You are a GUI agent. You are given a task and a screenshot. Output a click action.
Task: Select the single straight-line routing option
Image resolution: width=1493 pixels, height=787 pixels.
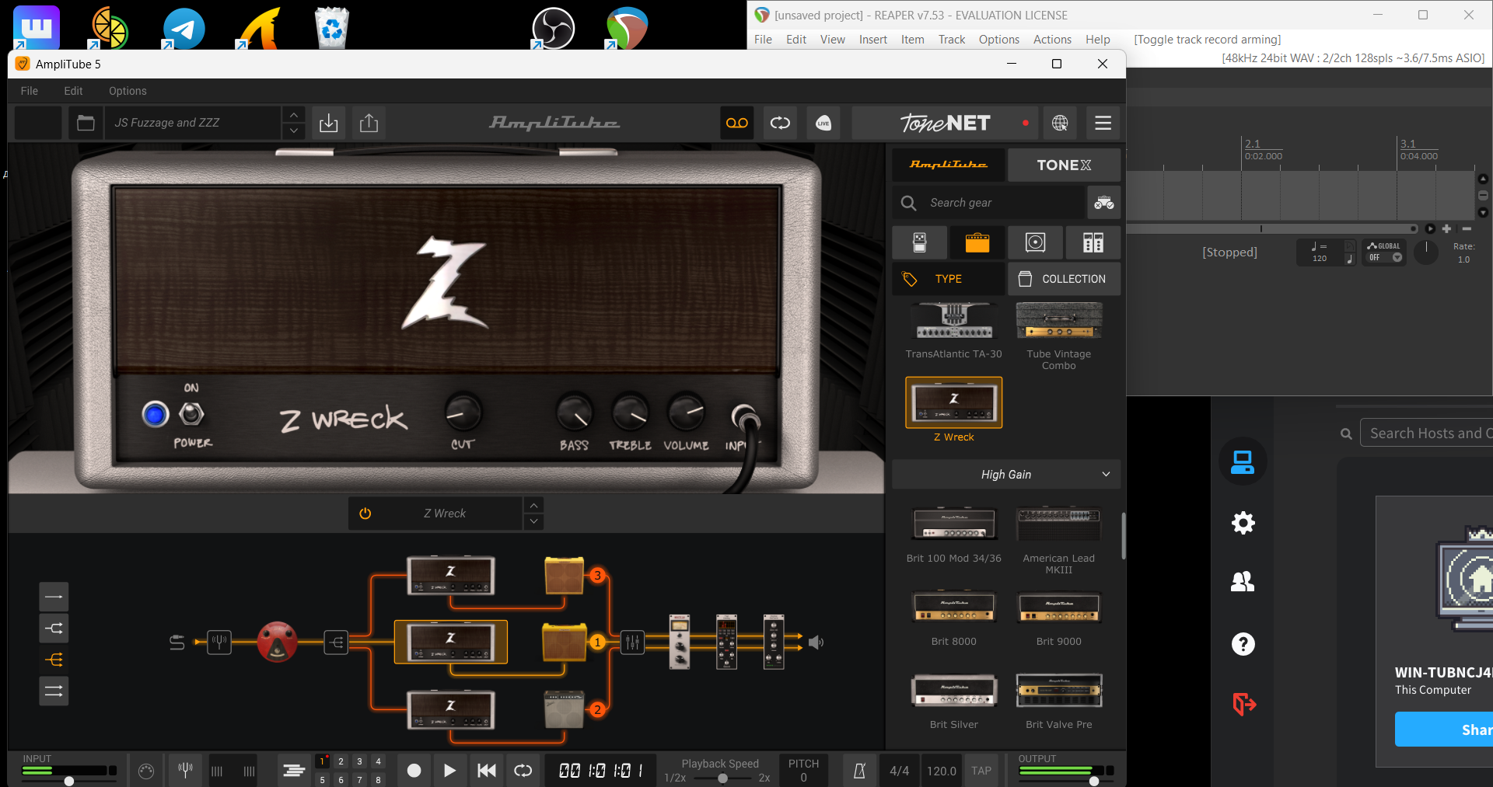point(54,597)
